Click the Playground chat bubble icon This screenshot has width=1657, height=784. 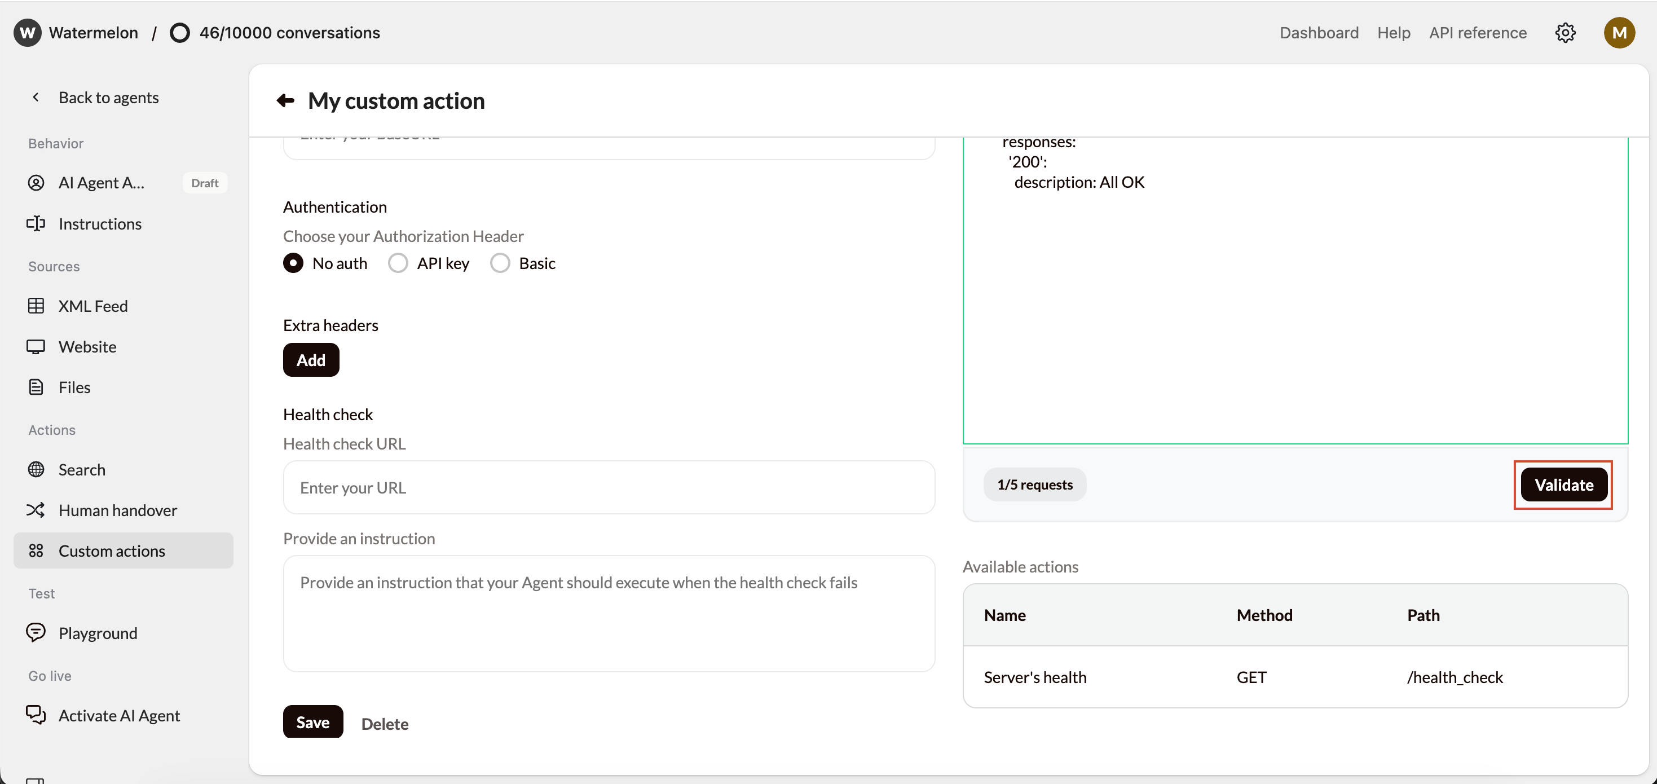(36, 633)
